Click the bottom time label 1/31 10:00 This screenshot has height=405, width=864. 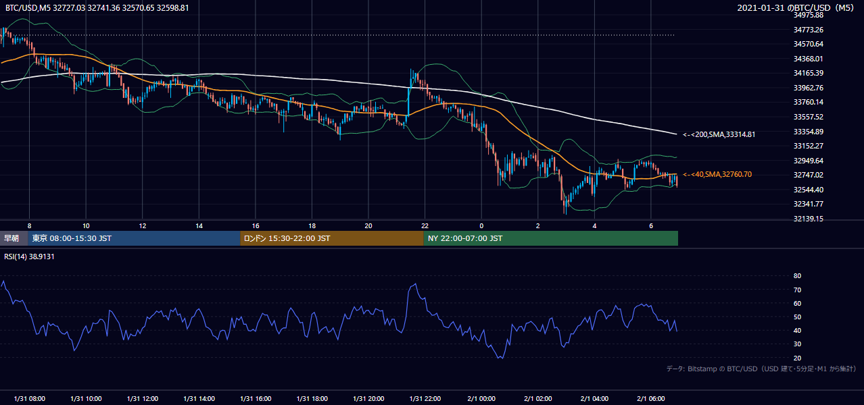point(86,398)
